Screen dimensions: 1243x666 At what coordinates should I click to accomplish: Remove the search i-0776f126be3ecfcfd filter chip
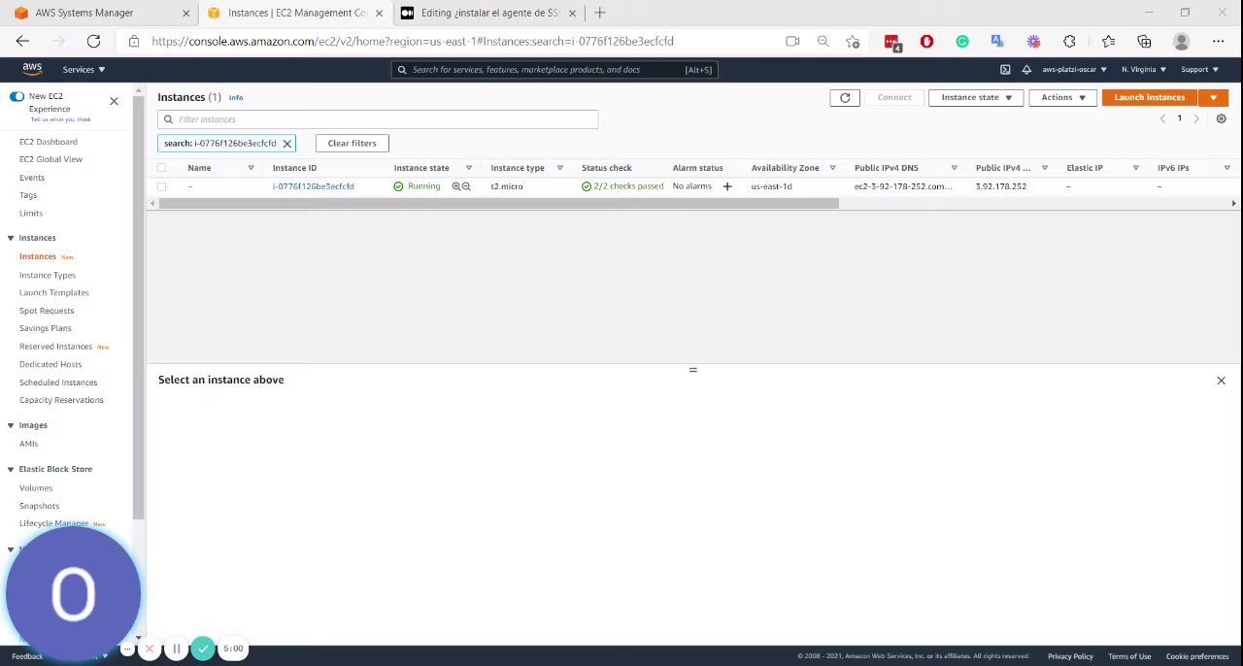tap(286, 144)
